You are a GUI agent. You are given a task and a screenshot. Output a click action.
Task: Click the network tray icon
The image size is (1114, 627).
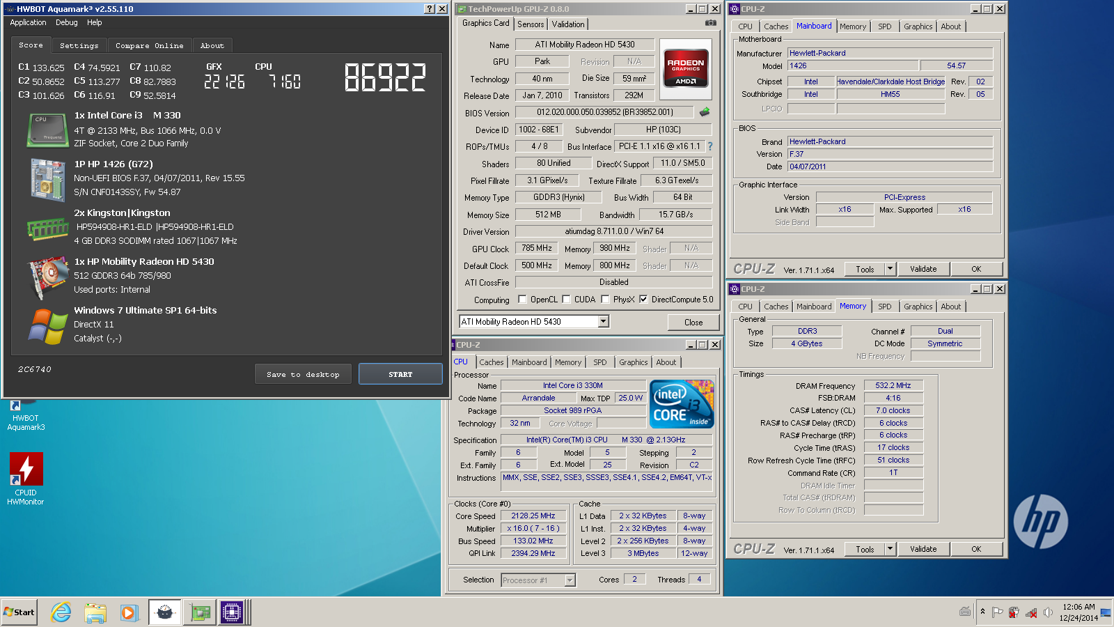coord(1031,613)
